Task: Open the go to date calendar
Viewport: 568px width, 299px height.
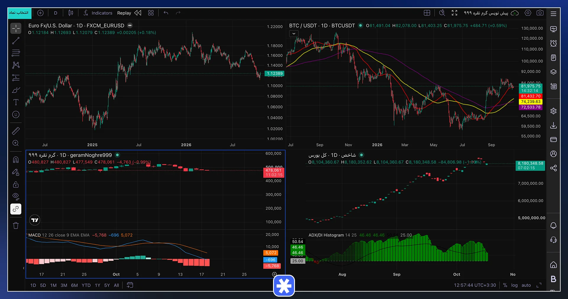Action: coord(130,285)
